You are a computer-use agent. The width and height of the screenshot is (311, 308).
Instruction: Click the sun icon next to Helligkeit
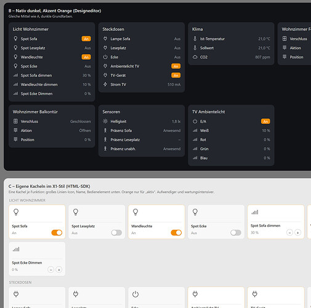(x=105, y=121)
